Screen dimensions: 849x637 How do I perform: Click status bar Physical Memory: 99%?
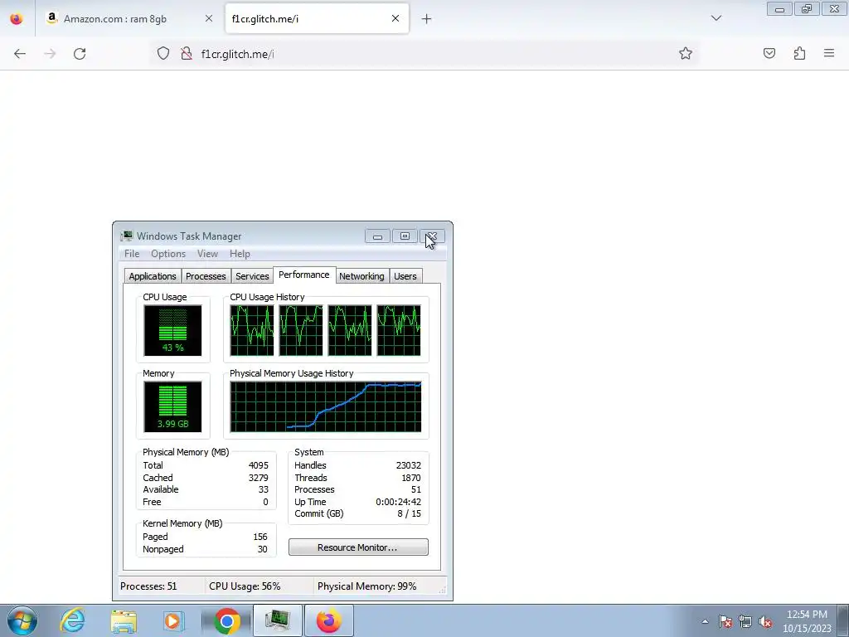pyautogui.click(x=367, y=586)
